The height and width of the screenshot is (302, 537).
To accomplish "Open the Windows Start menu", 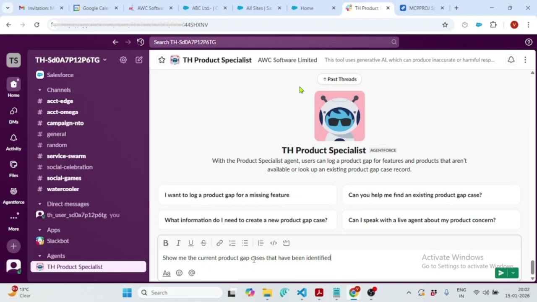I will [127, 293].
